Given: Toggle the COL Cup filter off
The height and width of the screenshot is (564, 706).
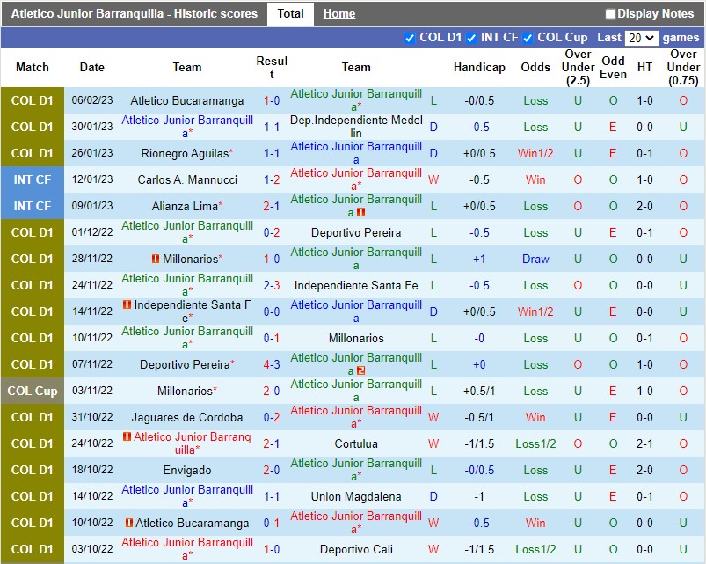Looking at the screenshot, I should click(528, 38).
